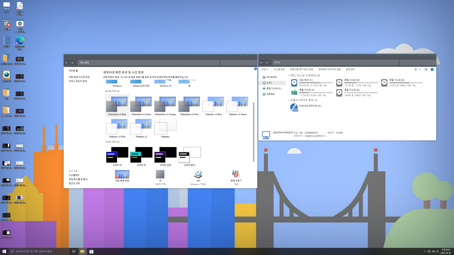Select the FlattasDark v2-Blue theme
The width and height of the screenshot is (454, 255).
pyautogui.click(x=117, y=105)
